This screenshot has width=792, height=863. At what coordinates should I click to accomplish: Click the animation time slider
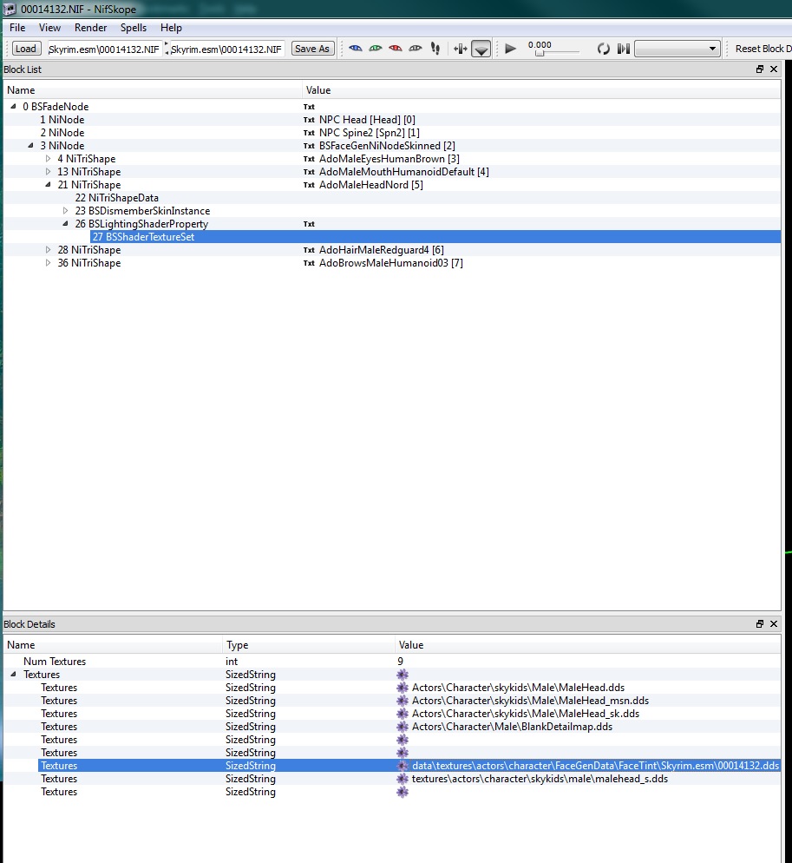[x=553, y=53]
